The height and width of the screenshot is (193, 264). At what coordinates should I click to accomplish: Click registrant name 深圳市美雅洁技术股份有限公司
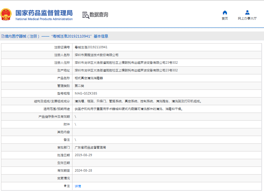96,55
